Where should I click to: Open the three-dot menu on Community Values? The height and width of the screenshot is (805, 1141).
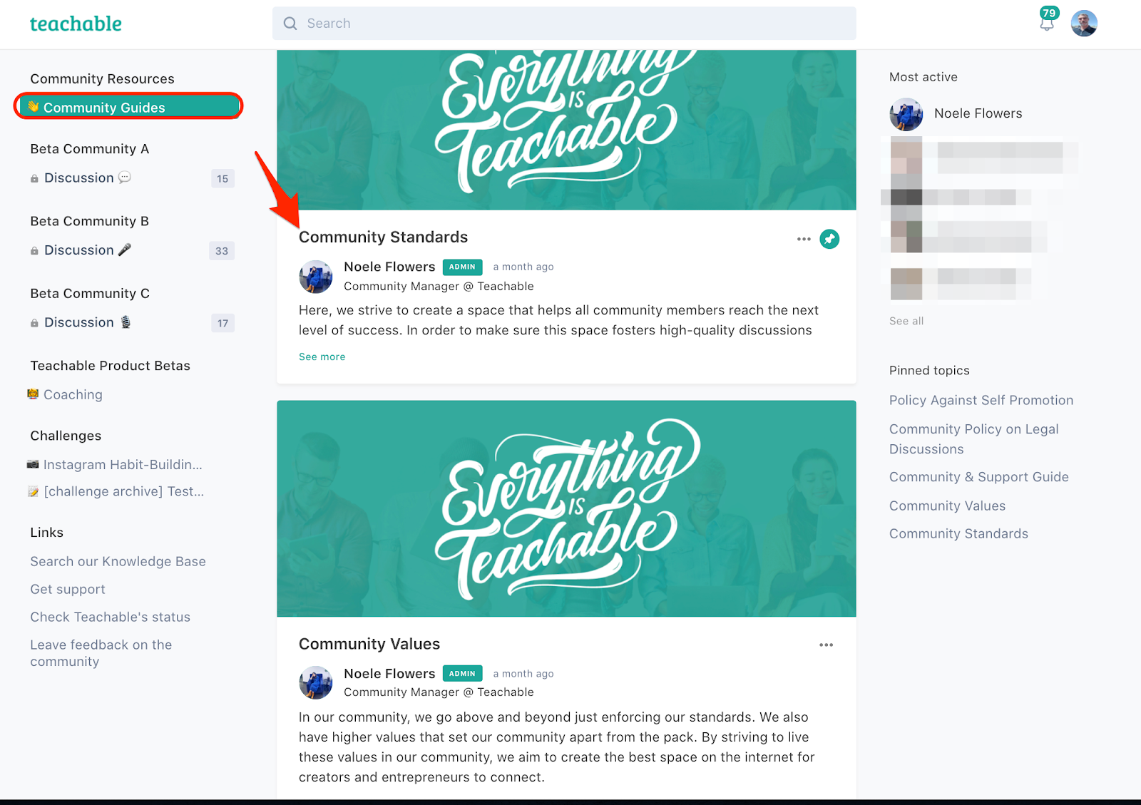pos(826,645)
